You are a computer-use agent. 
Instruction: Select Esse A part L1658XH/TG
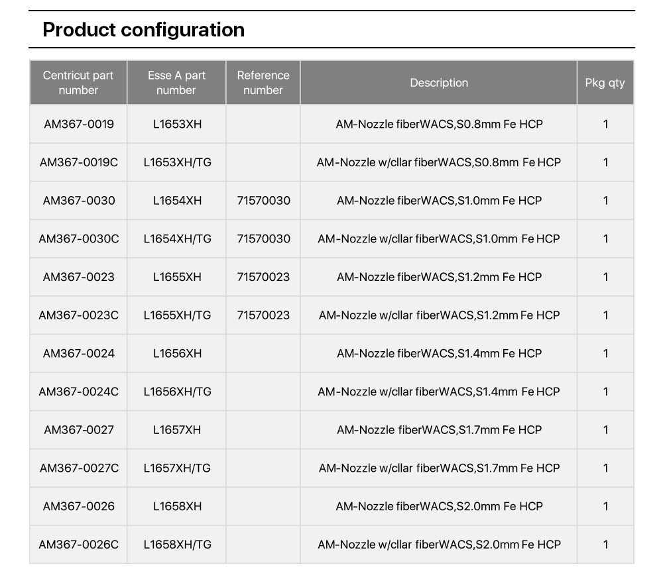point(177,545)
